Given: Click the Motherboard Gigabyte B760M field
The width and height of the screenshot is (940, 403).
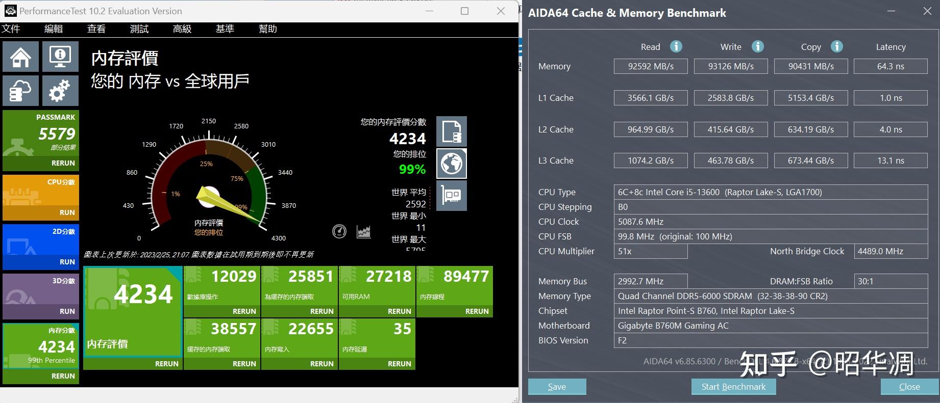Looking at the screenshot, I should point(771,326).
